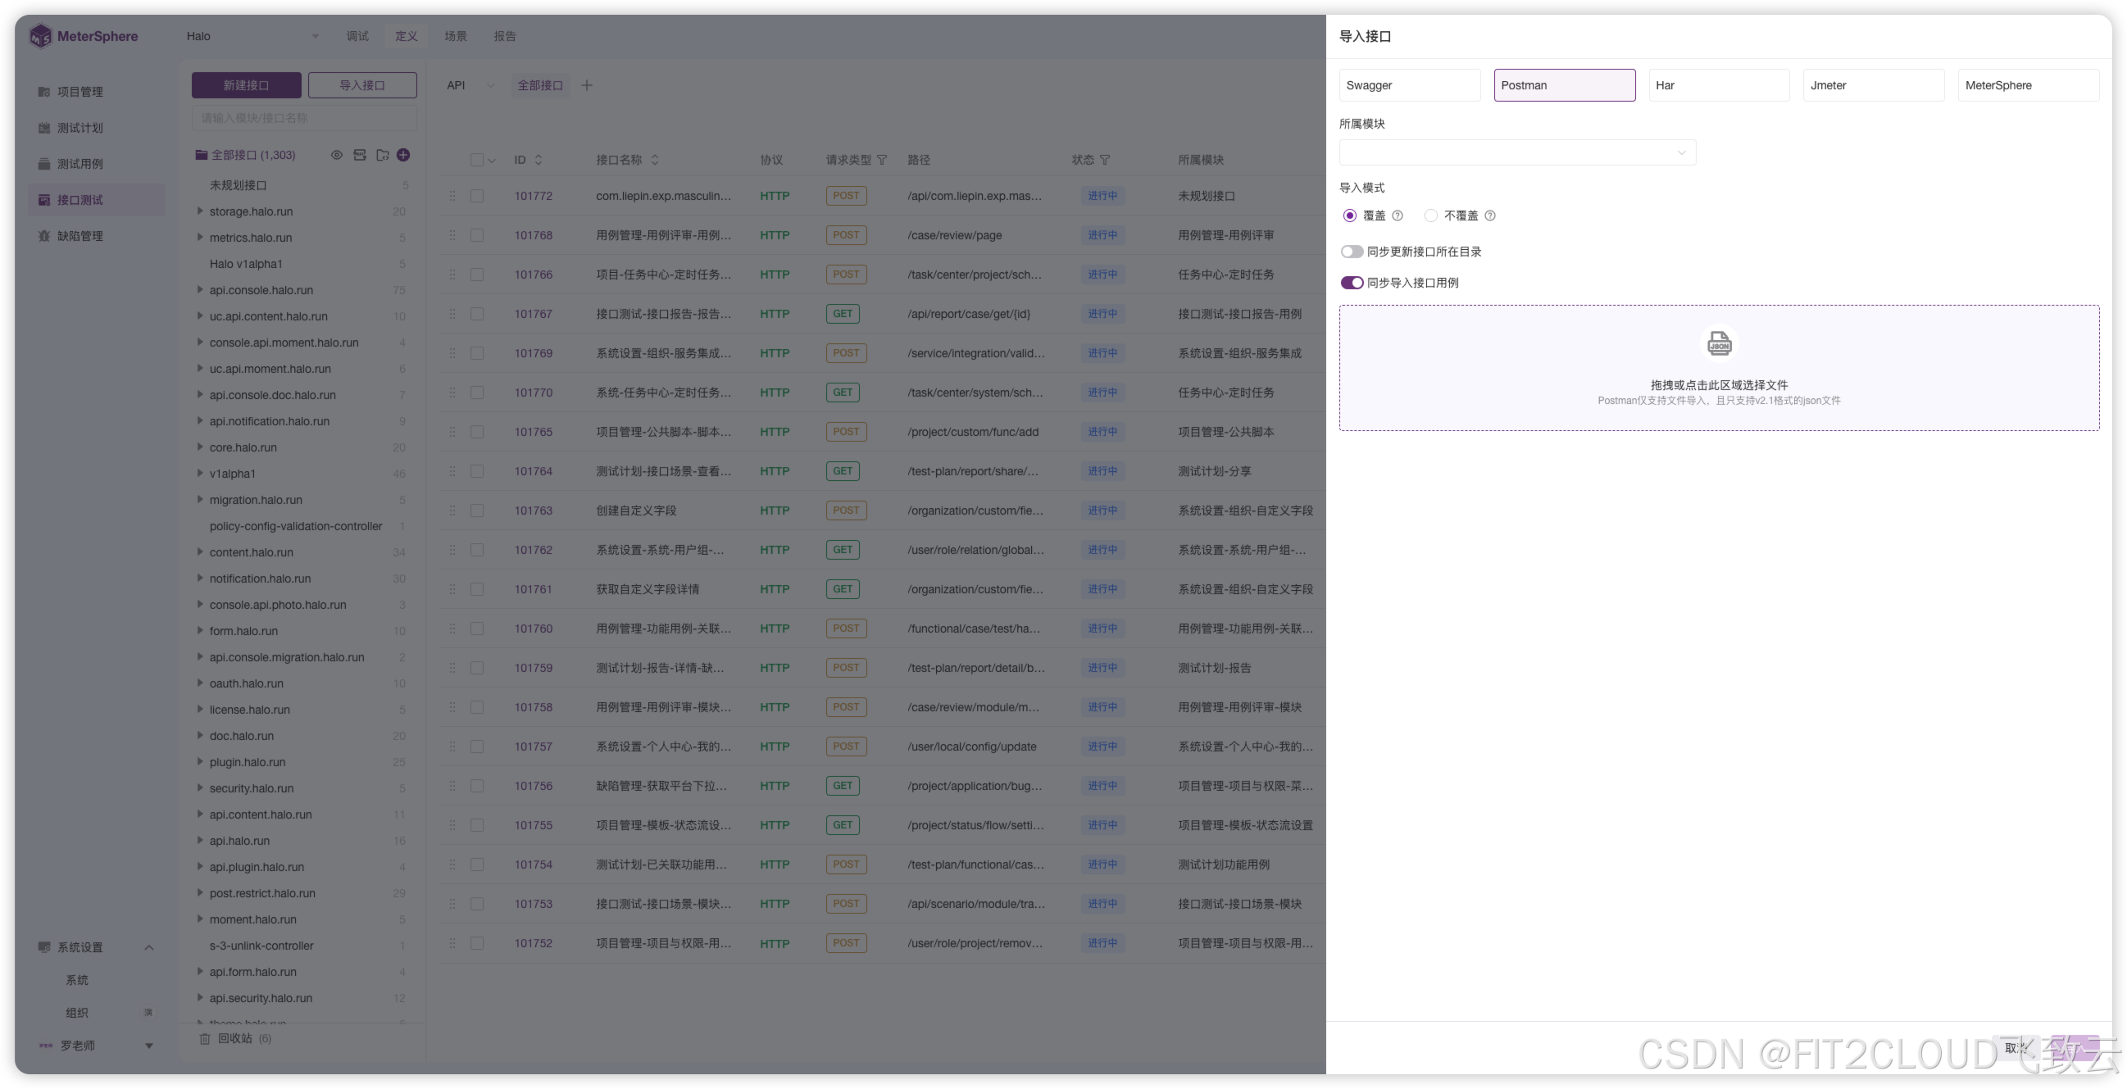Click the eye icon beside 全部接口
Screen dimensions: 2127x1089
click(x=337, y=155)
